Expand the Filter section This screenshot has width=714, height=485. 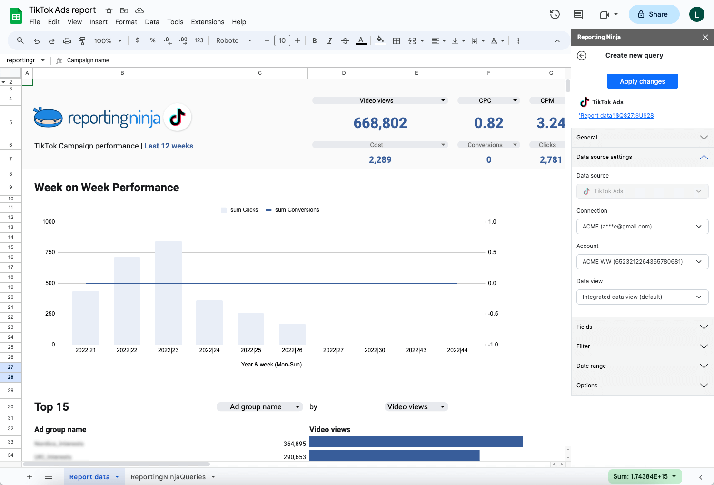click(x=642, y=346)
